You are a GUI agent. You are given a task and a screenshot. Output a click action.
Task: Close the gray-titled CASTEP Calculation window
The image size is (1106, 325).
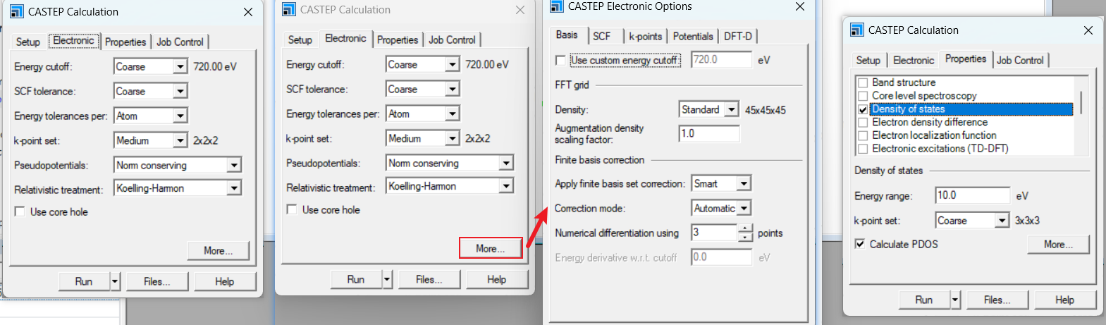pyautogui.click(x=520, y=10)
